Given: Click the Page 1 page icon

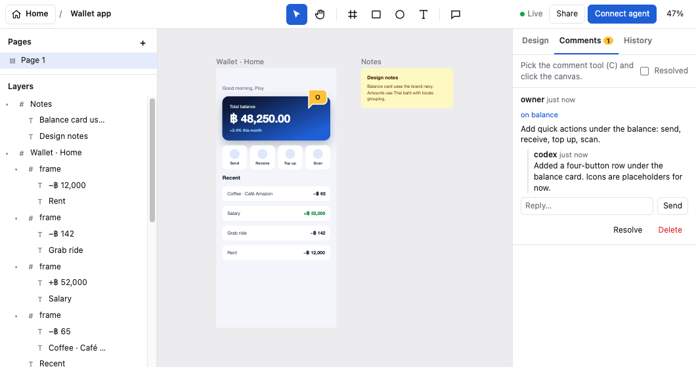Looking at the screenshot, I should point(12,61).
